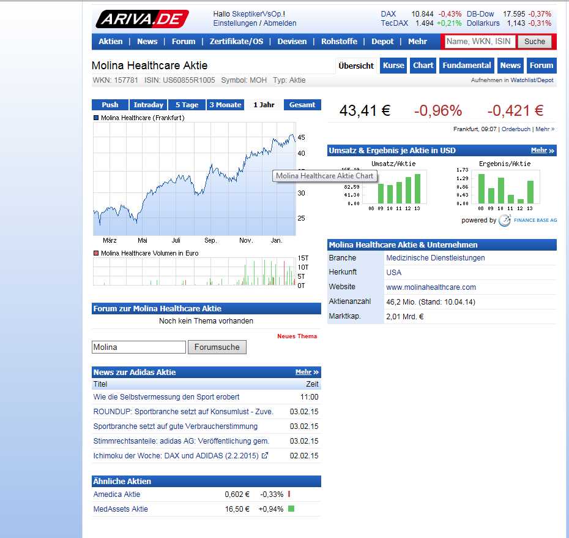
Task: Click the forum search field containing Molina
Action: pyautogui.click(x=139, y=347)
